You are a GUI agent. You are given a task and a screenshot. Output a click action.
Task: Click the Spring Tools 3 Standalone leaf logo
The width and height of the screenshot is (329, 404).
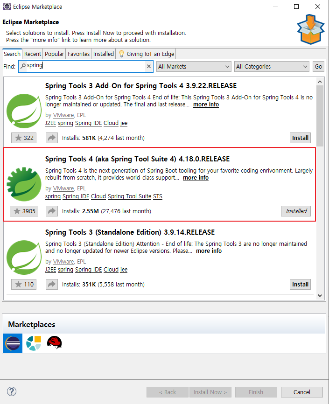(24, 257)
